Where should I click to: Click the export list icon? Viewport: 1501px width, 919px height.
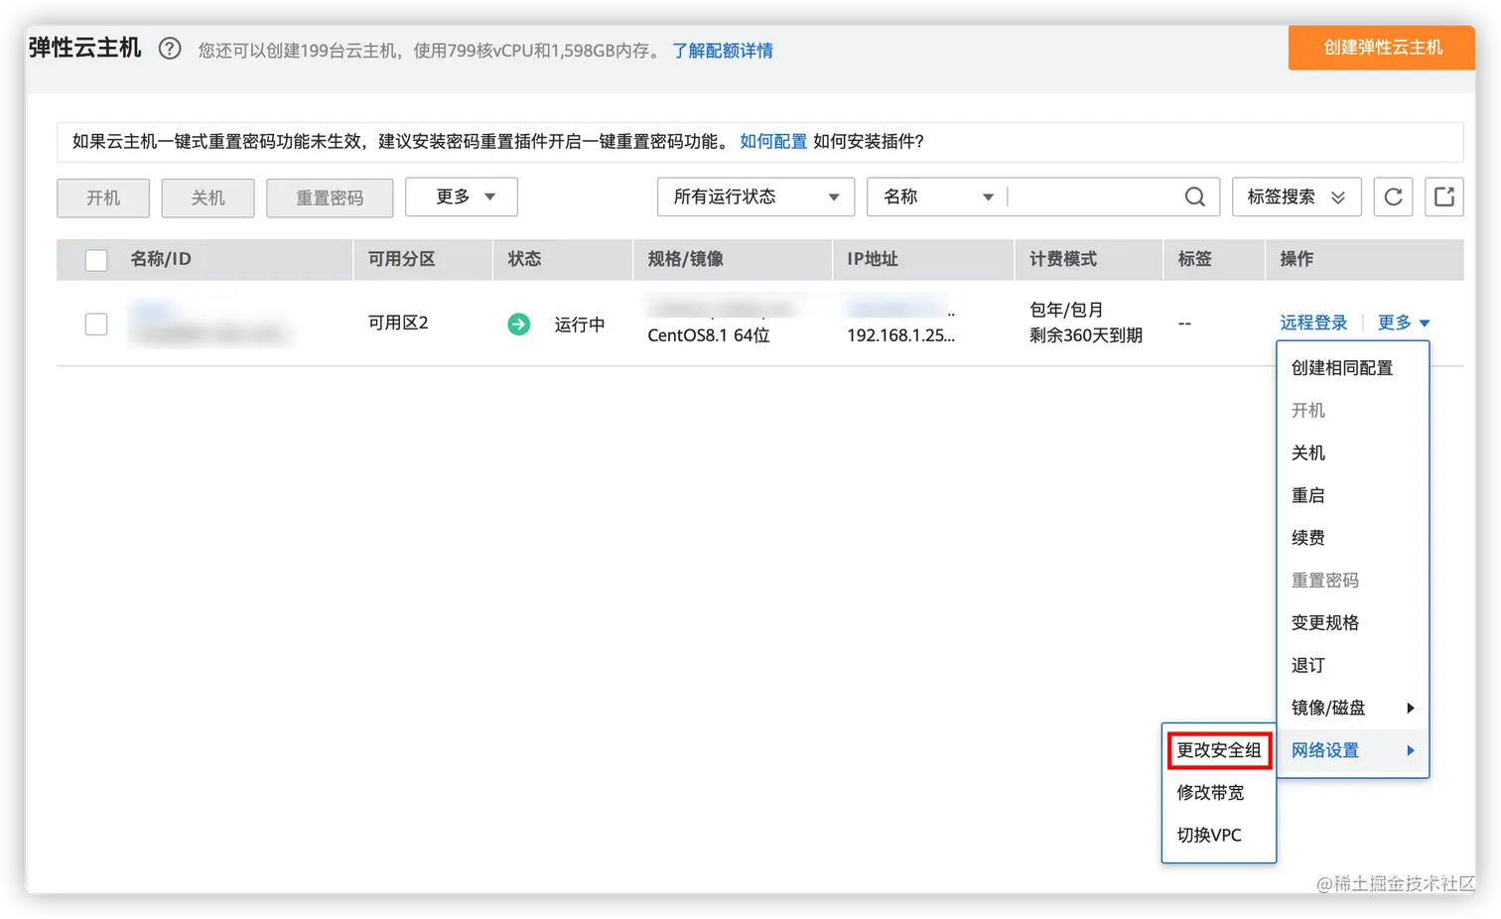[1444, 197]
